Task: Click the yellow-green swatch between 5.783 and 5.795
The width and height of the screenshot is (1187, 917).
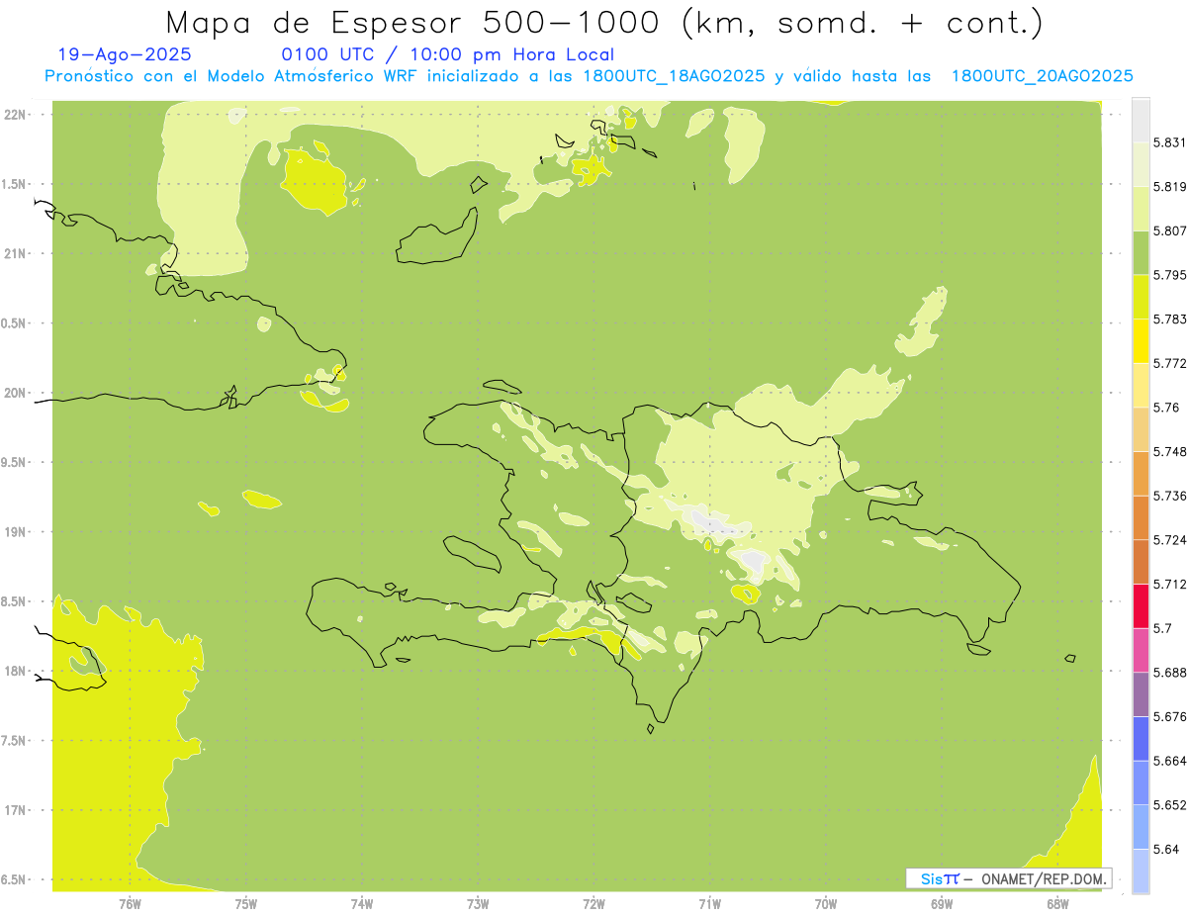Action: 1141,297
